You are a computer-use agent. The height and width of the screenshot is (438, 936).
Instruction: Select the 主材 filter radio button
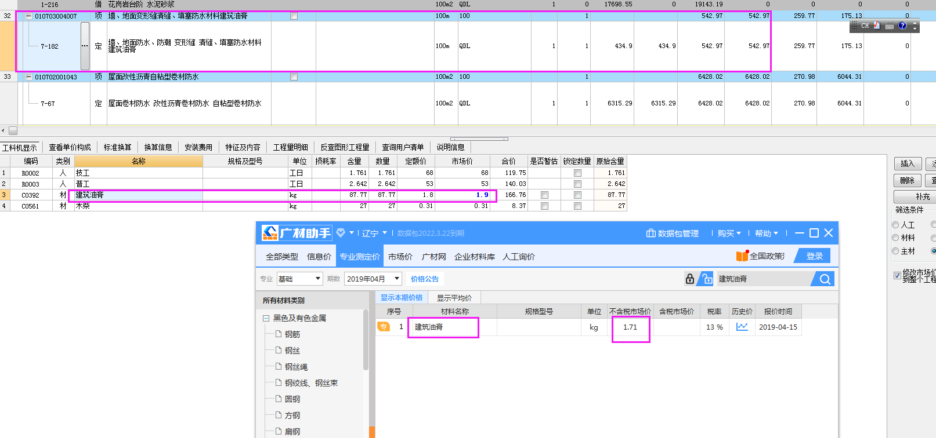895,251
